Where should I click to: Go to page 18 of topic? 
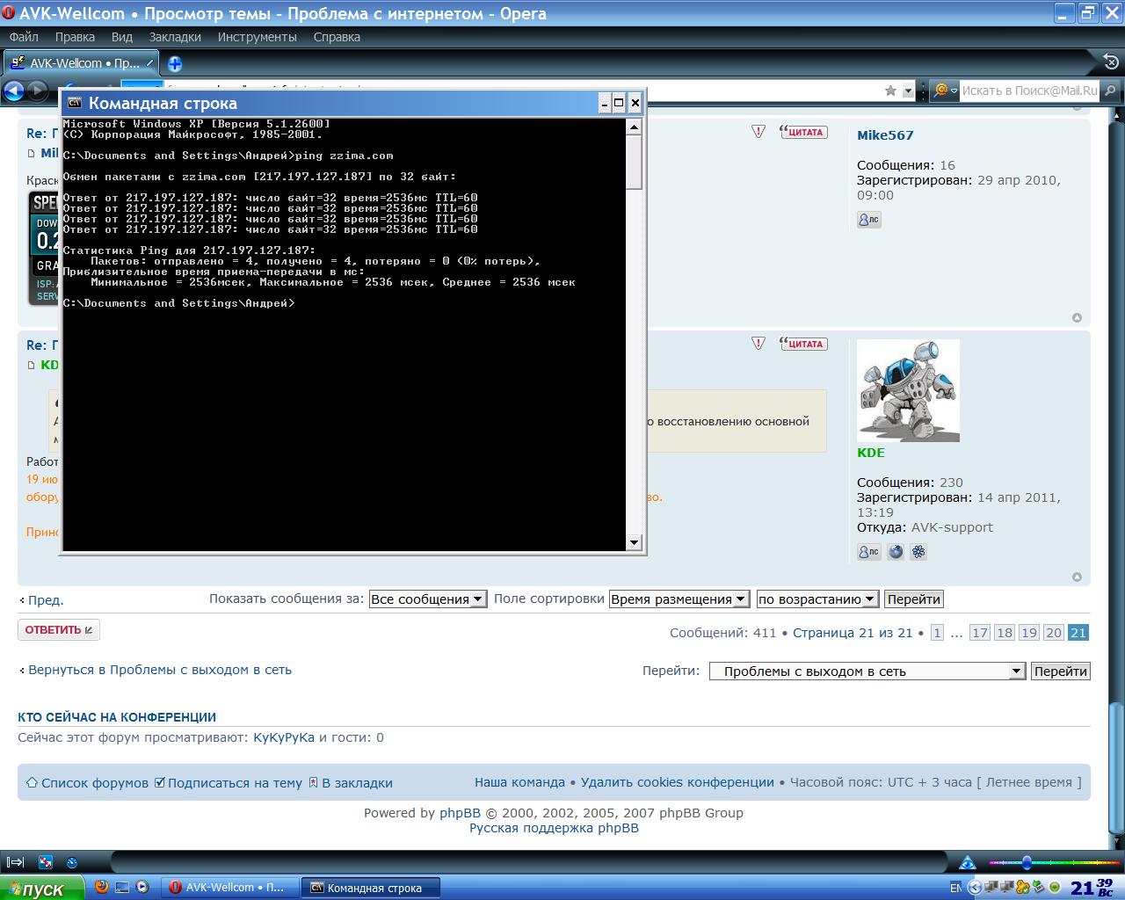coord(1005,633)
